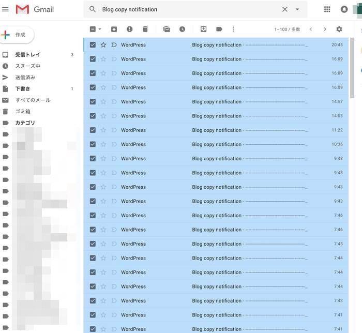Clear the search query with X
This screenshot has width=362, height=333.
tap(285, 9)
